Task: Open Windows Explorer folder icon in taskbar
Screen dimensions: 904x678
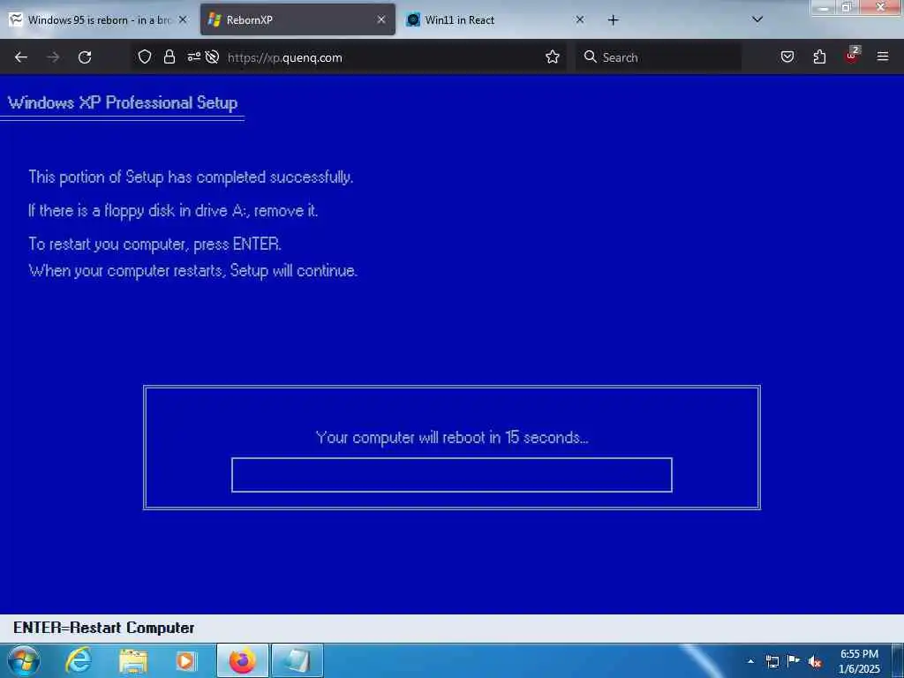Action: coord(133,660)
